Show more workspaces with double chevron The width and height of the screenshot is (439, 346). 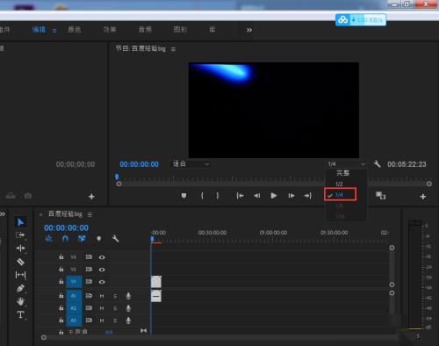(249, 30)
